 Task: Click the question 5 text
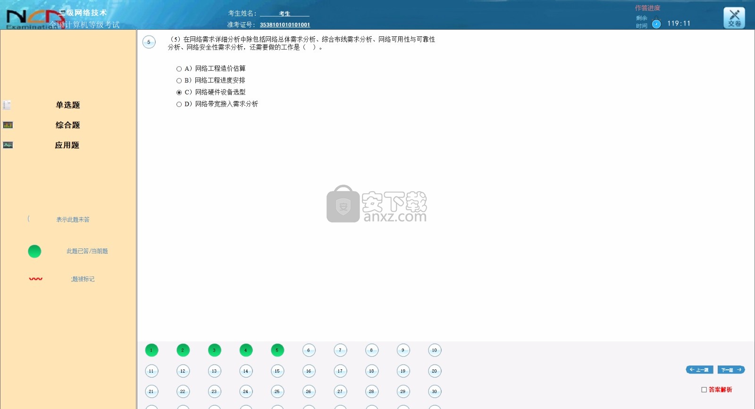click(x=302, y=43)
